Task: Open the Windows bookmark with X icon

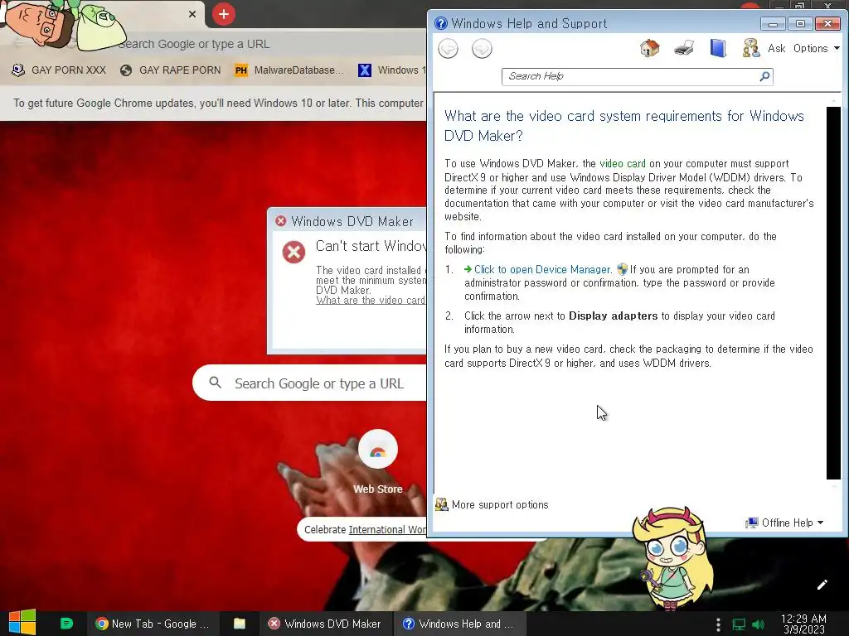Action: click(x=392, y=70)
